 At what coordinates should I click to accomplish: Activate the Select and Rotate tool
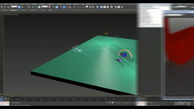coord(36,7)
